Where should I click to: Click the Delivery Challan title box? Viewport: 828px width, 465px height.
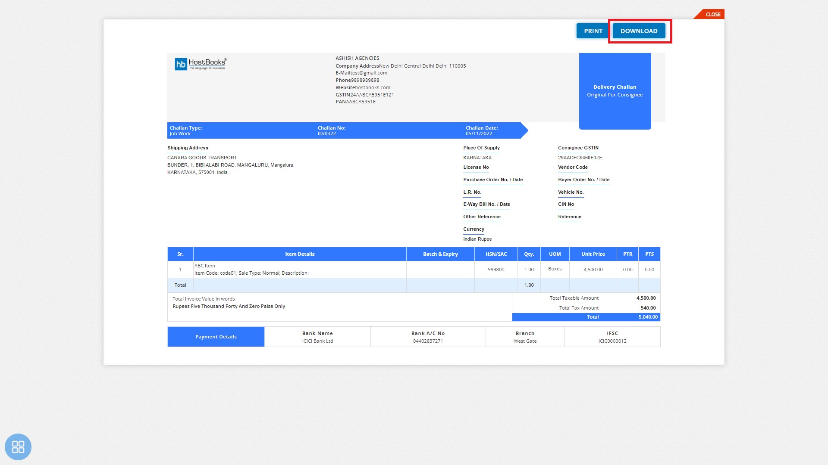click(x=615, y=91)
